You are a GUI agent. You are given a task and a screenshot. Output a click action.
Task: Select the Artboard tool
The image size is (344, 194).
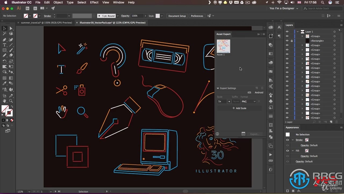pyautogui.click(x=5, y=96)
